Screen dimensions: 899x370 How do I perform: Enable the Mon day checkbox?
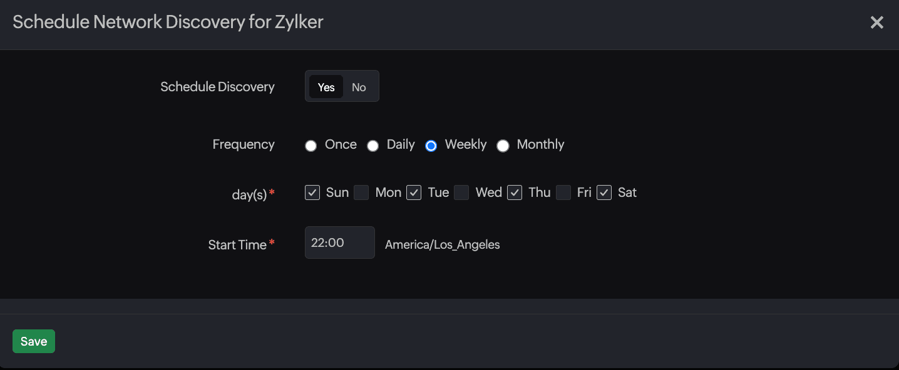361,192
